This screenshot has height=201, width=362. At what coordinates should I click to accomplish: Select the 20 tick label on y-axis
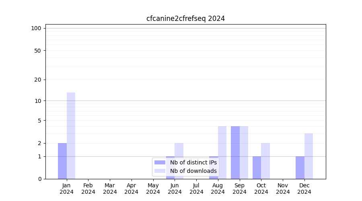pos(38,80)
